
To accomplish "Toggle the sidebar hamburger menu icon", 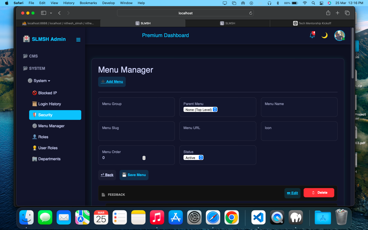I will coord(78,40).
